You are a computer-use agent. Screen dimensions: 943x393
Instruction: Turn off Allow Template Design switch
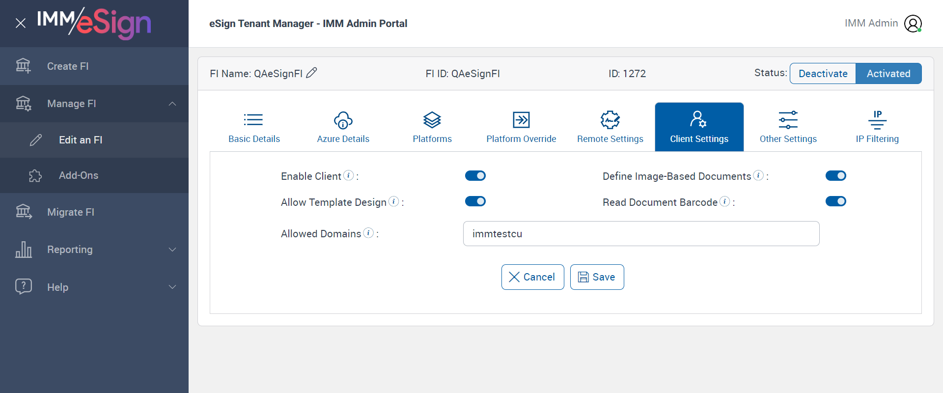[475, 201]
